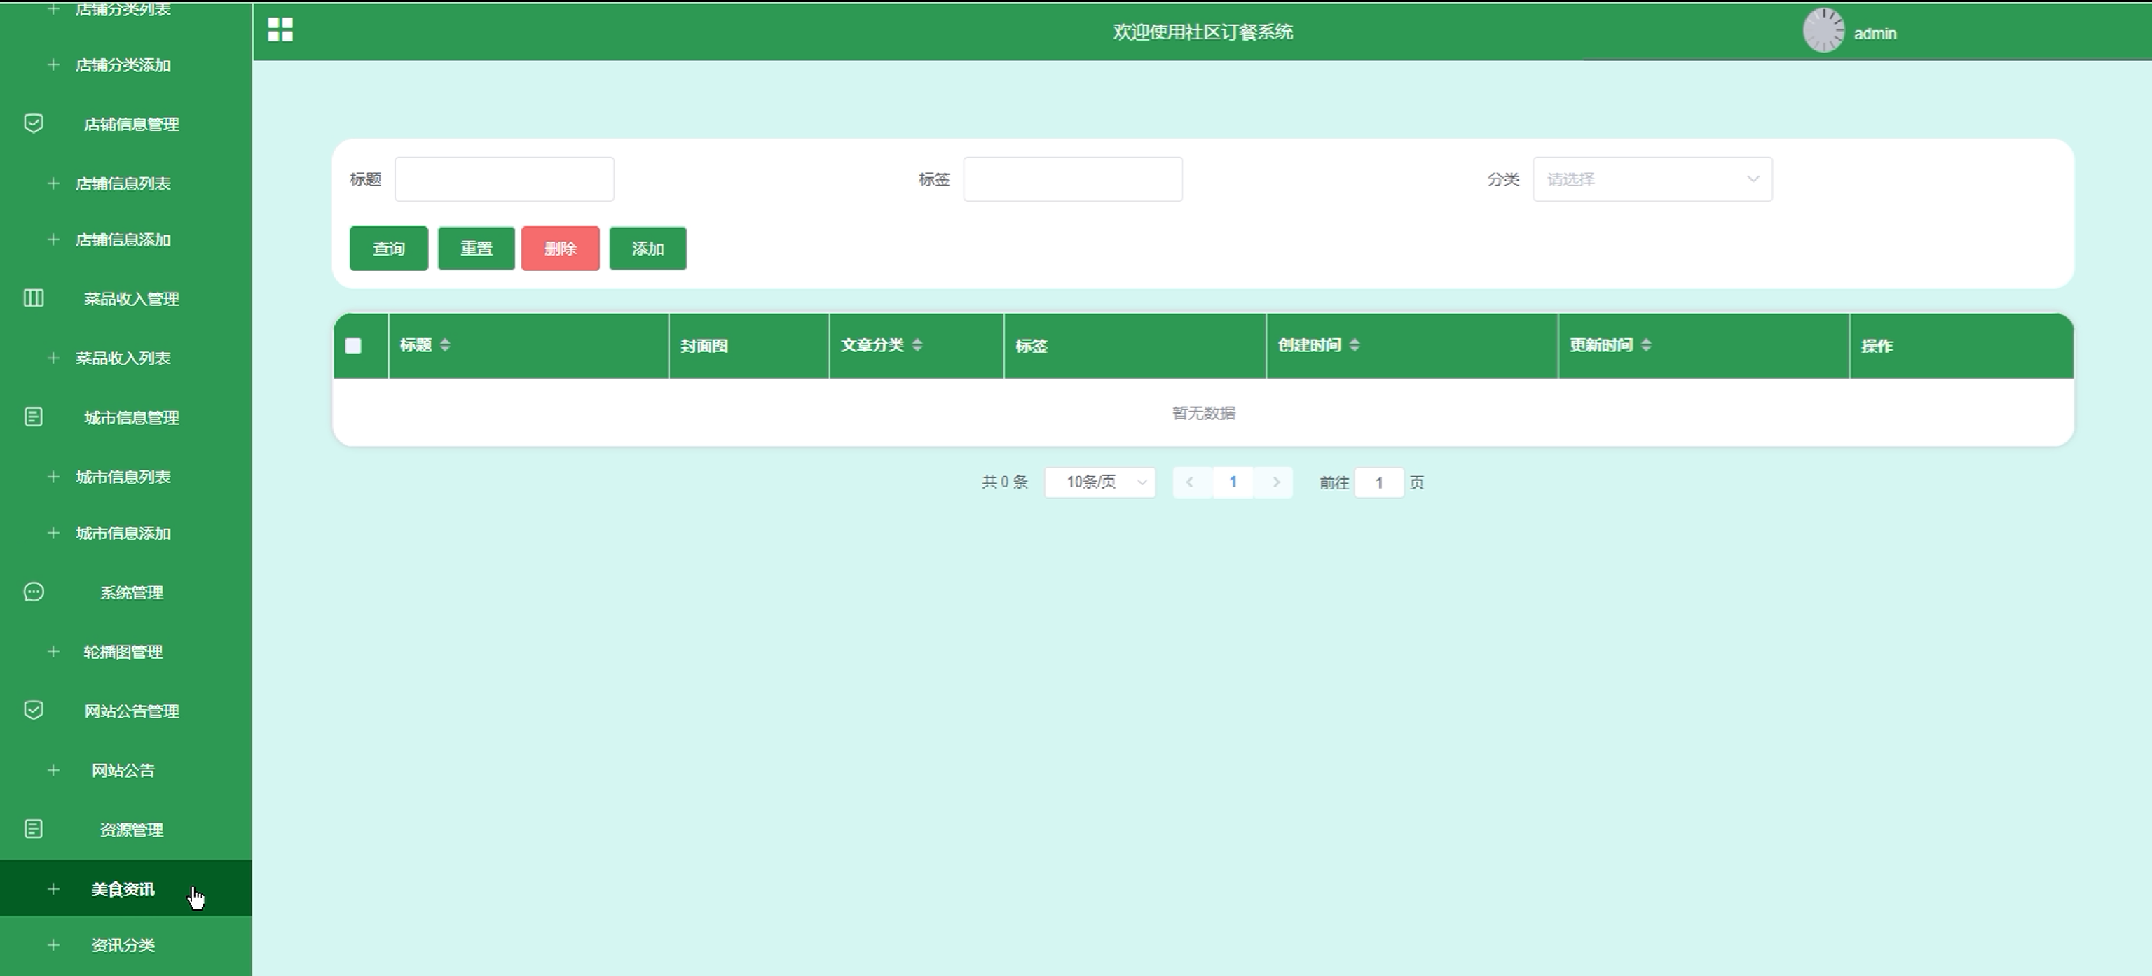Open 轮播图管理 menu item
Screen dimensions: 2152x976
pos(126,651)
